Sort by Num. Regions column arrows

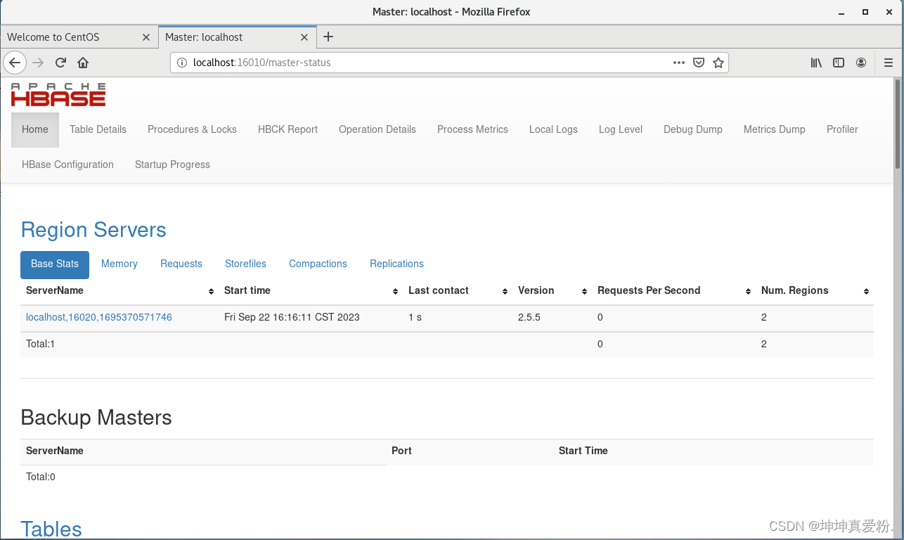pyautogui.click(x=867, y=291)
